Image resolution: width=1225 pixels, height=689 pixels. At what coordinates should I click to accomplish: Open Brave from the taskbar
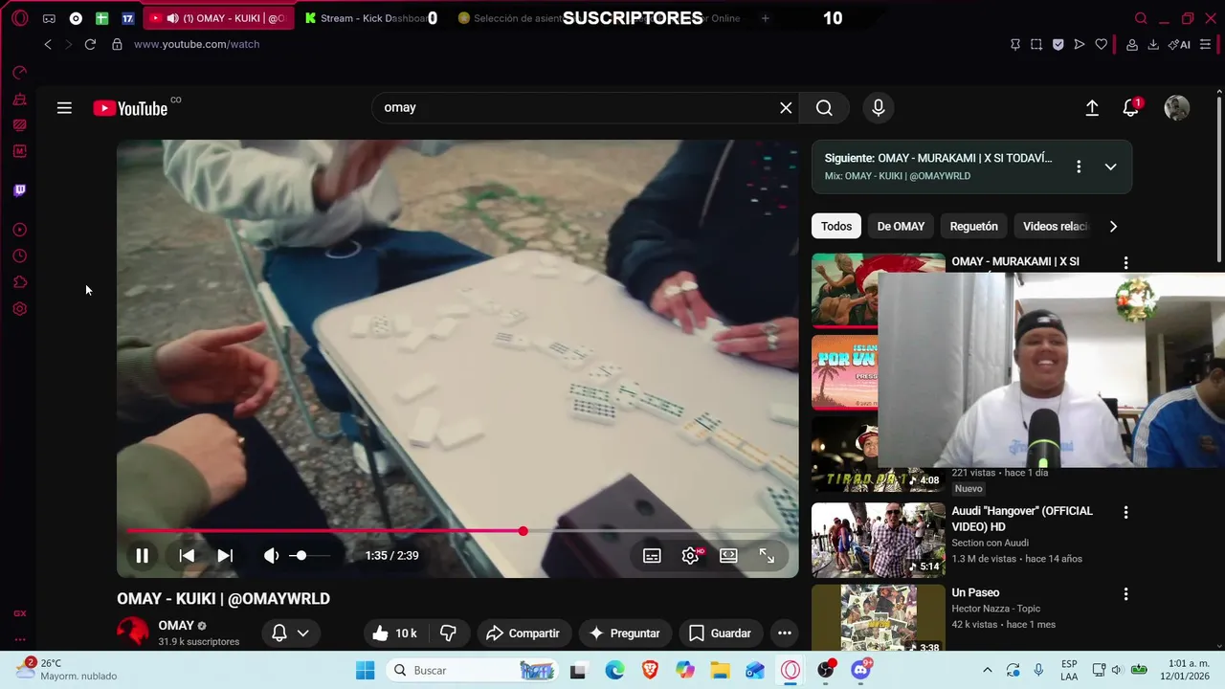[650, 671]
